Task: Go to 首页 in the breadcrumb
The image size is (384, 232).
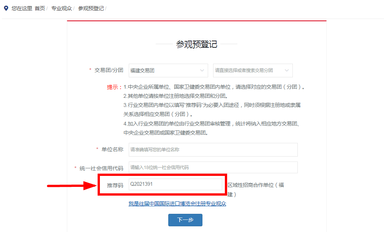Action: [x=40, y=8]
